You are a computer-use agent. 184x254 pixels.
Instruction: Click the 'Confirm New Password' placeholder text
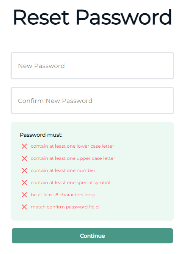pyautogui.click(x=55, y=101)
